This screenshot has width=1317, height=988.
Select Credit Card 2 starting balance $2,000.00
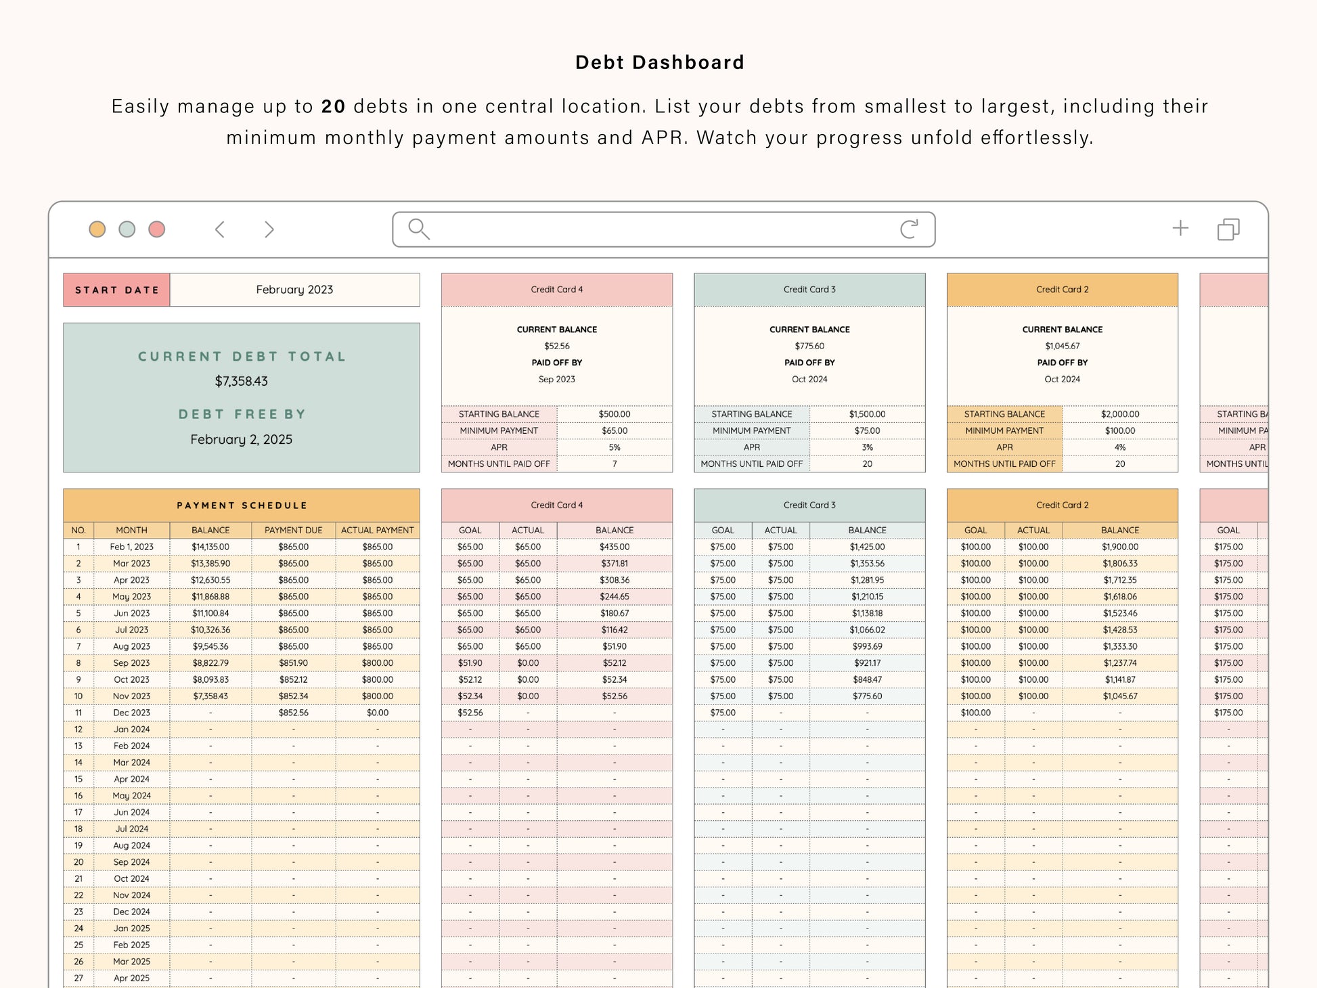[1119, 414]
